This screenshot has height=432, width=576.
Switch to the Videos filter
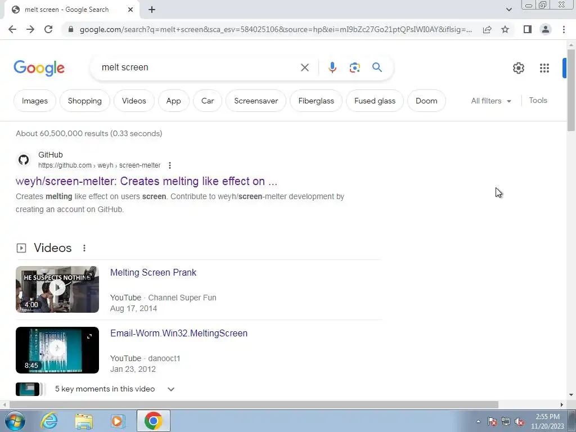(134, 101)
